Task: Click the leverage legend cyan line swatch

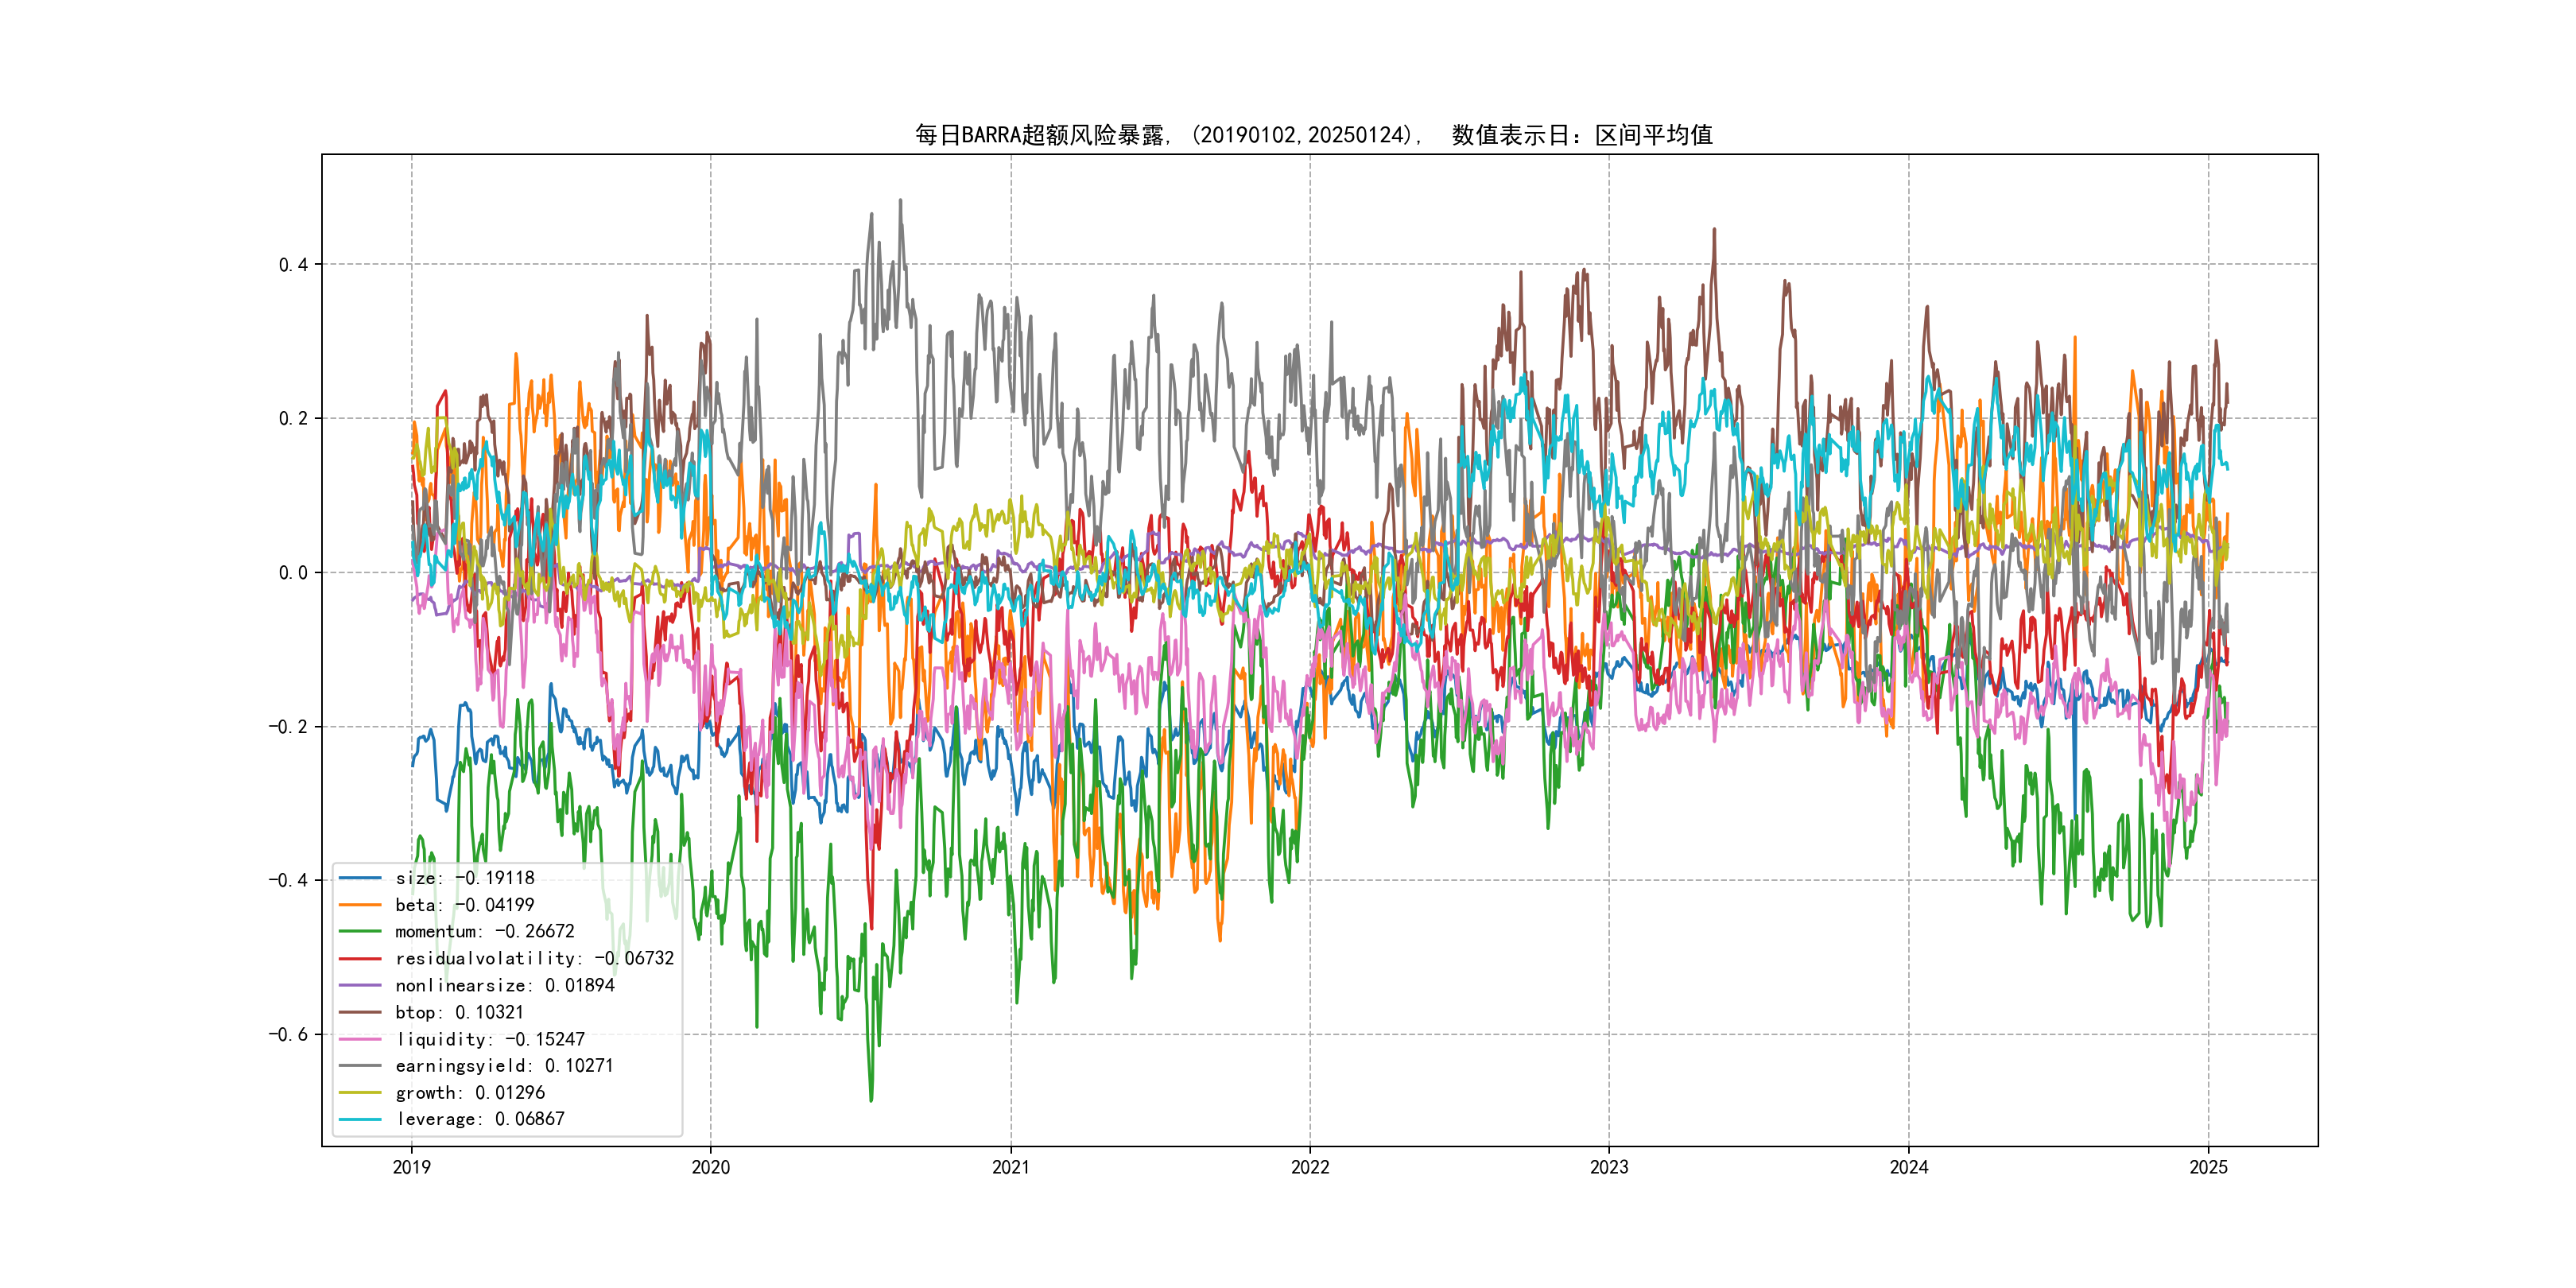Action: [x=360, y=1119]
